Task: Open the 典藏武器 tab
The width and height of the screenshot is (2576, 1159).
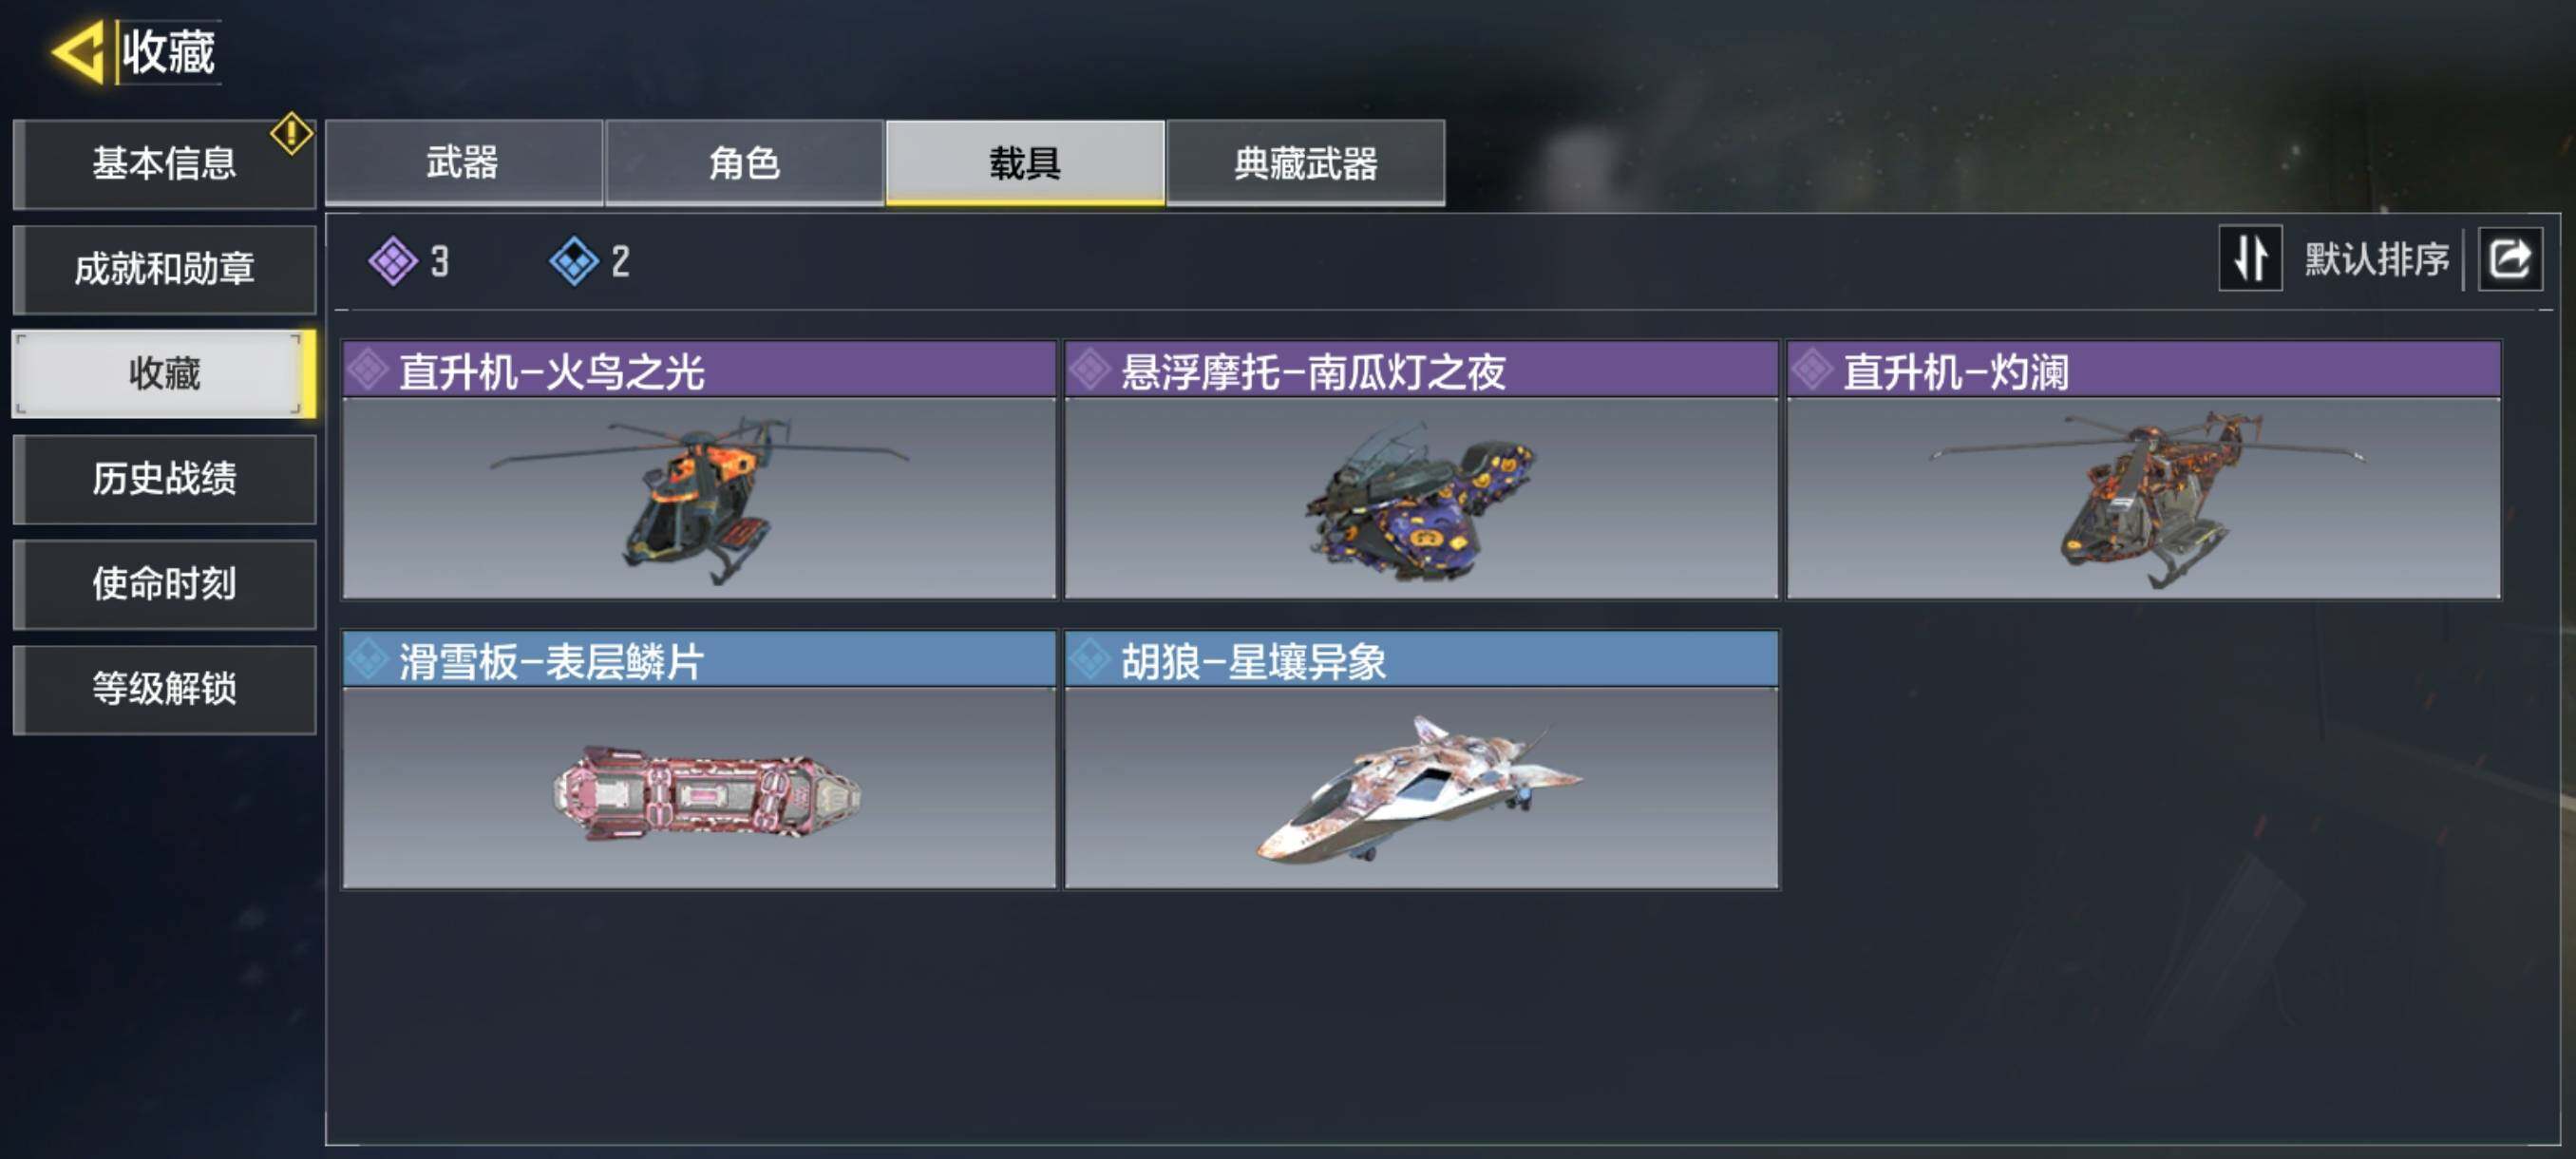Action: (x=1305, y=162)
